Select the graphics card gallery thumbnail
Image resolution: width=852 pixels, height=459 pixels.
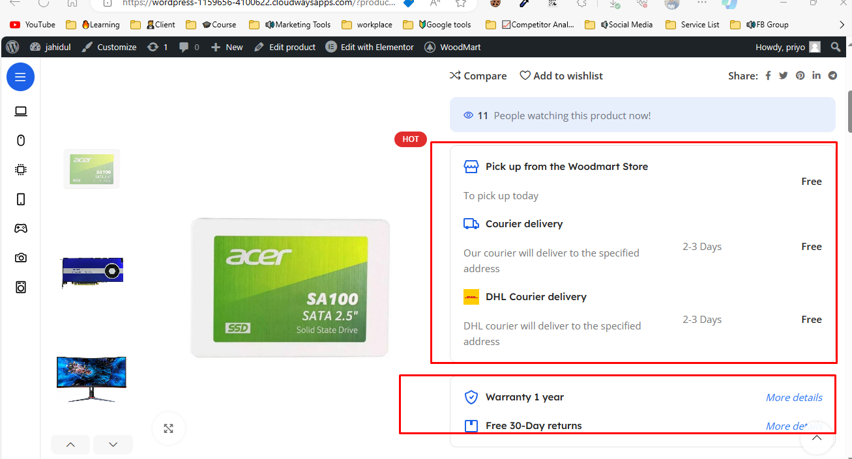92,273
